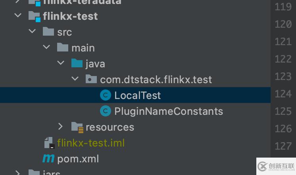296x175 pixels.
Task: Click the com.dtstack.flinkx.test package icon
Action: click(91, 80)
